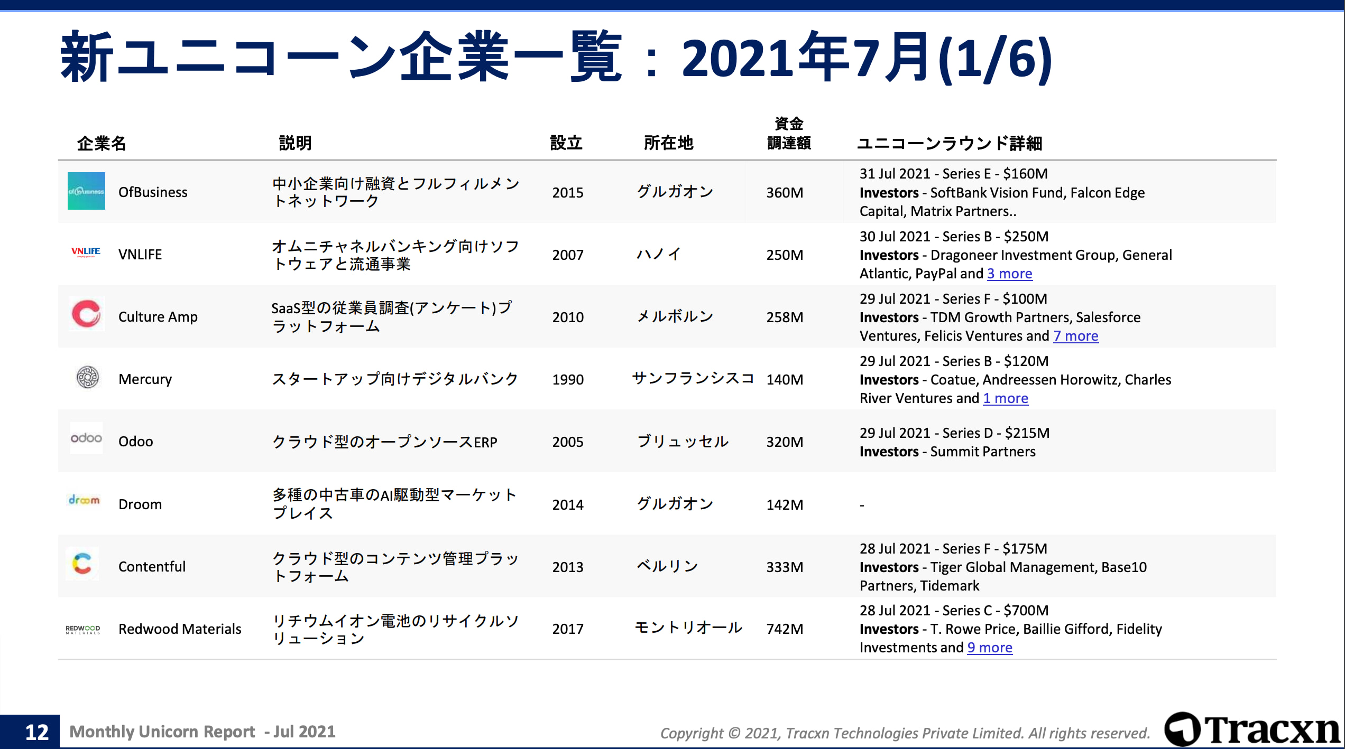The height and width of the screenshot is (749, 1345).
Task: Click the VNLIFE company logo
Action: (x=86, y=252)
